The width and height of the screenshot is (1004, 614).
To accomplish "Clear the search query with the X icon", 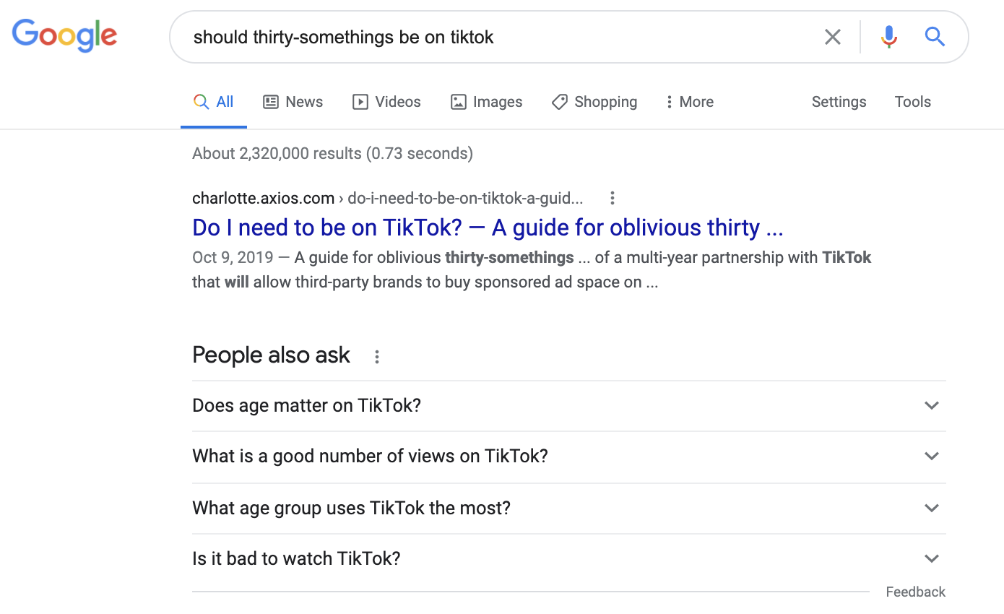I will 832,37.
